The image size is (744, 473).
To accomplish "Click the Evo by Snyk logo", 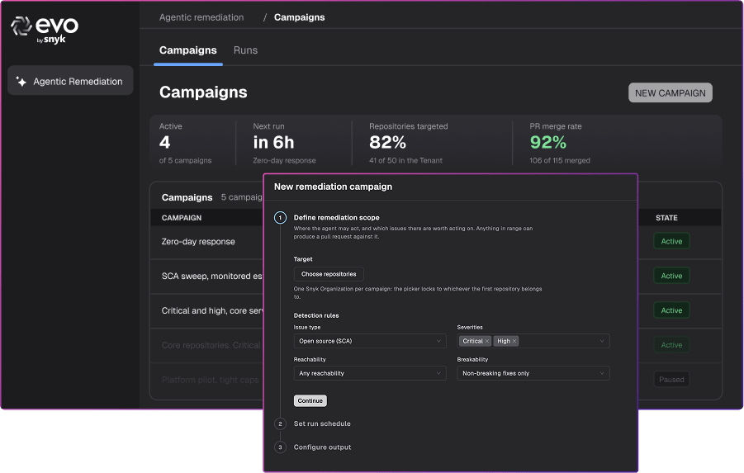I will coord(45,30).
